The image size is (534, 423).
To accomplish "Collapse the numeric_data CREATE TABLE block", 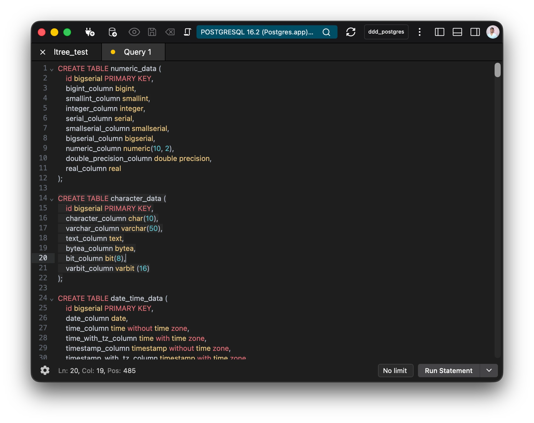I will (52, 69).
